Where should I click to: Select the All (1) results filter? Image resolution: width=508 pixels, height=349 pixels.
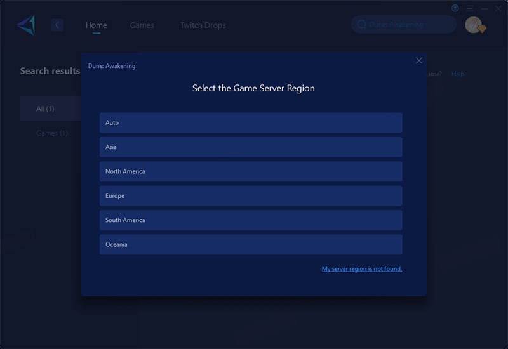(51, 109)
